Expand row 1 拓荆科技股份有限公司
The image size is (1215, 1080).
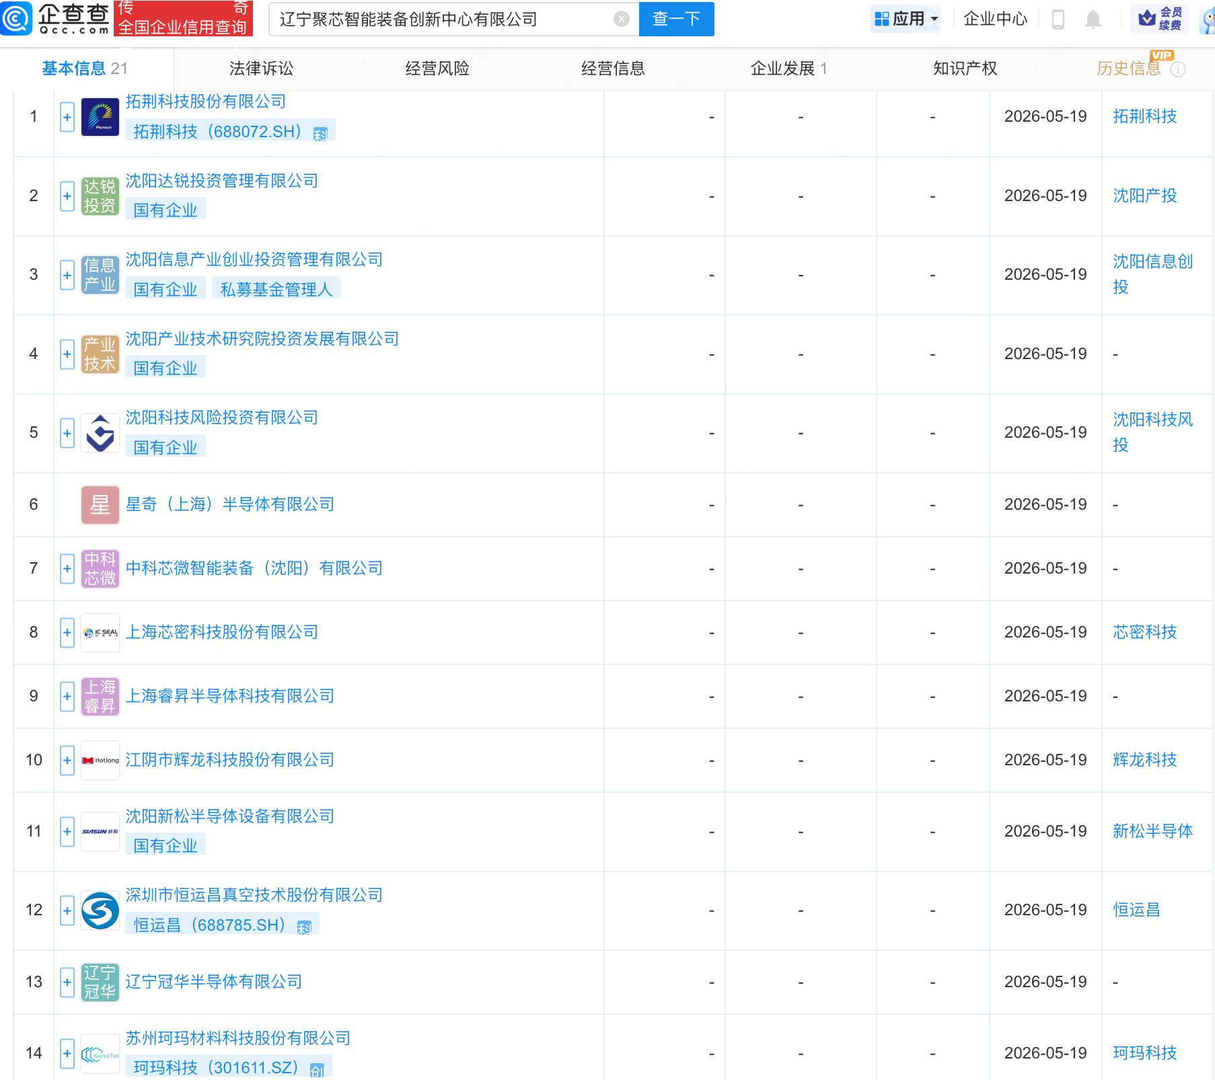[67, 117]
